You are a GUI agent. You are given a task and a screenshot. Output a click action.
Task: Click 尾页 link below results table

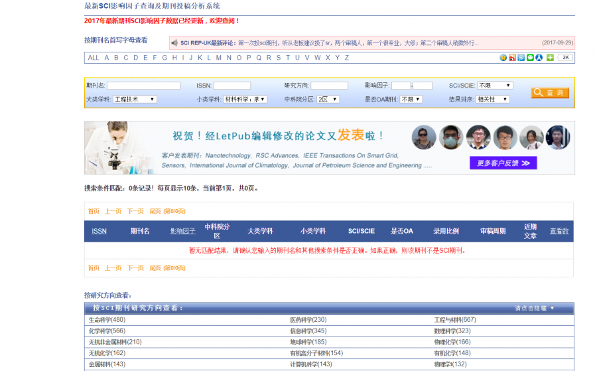155,268
